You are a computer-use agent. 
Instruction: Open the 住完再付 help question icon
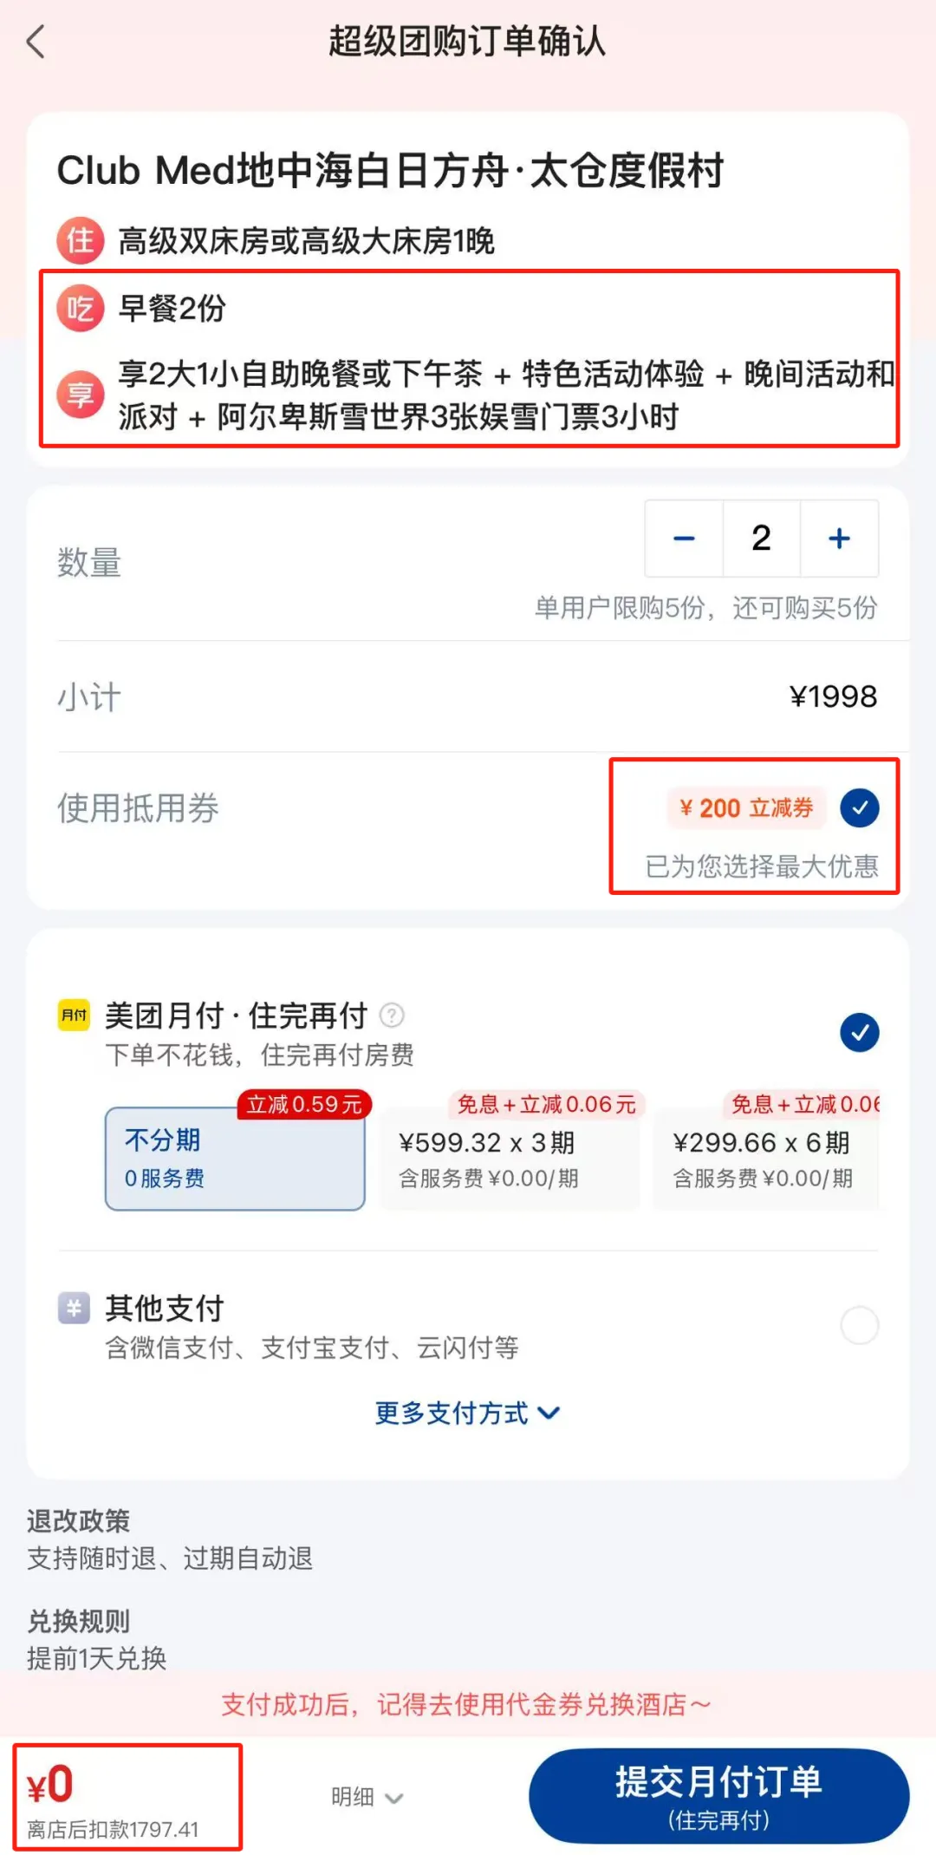click(x=392, y=1015)
